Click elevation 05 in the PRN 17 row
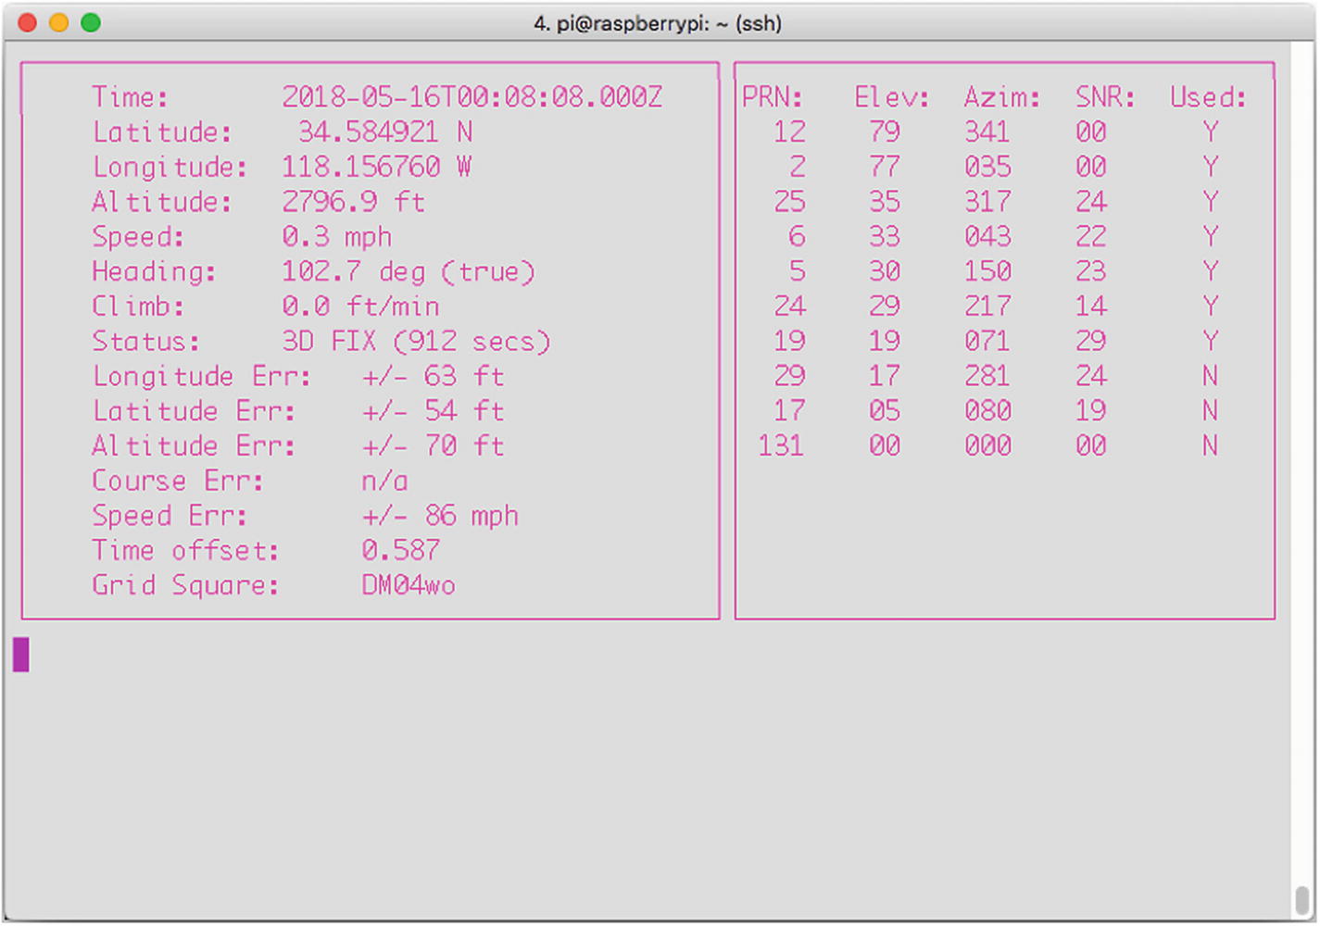The image size is (1320, 926). (885, 411)
